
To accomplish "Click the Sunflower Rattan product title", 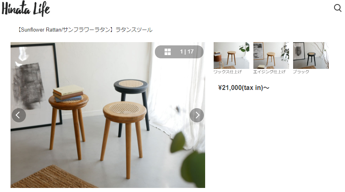I will (85, 30).
